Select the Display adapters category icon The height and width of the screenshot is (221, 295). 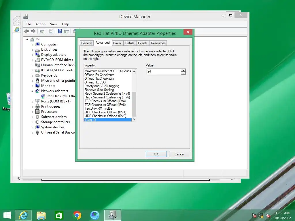pos(38,55)
